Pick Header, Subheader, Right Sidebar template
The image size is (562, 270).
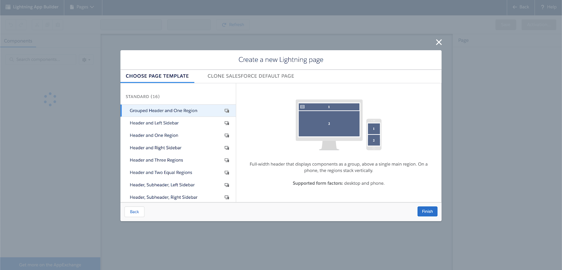pos(178,197)
